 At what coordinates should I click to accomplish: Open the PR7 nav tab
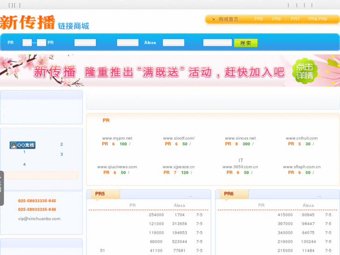point(295,19)
